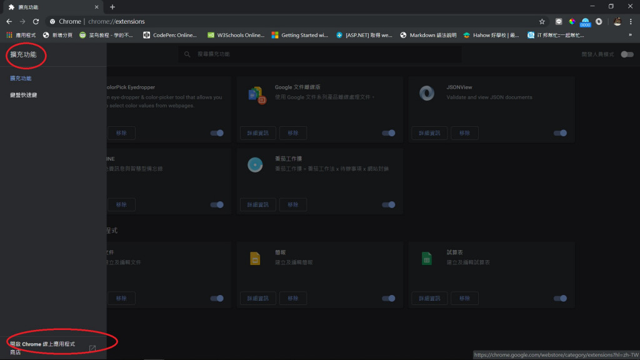Open the Markdown 語法說明 bookmark

click(x=428, y=35)
